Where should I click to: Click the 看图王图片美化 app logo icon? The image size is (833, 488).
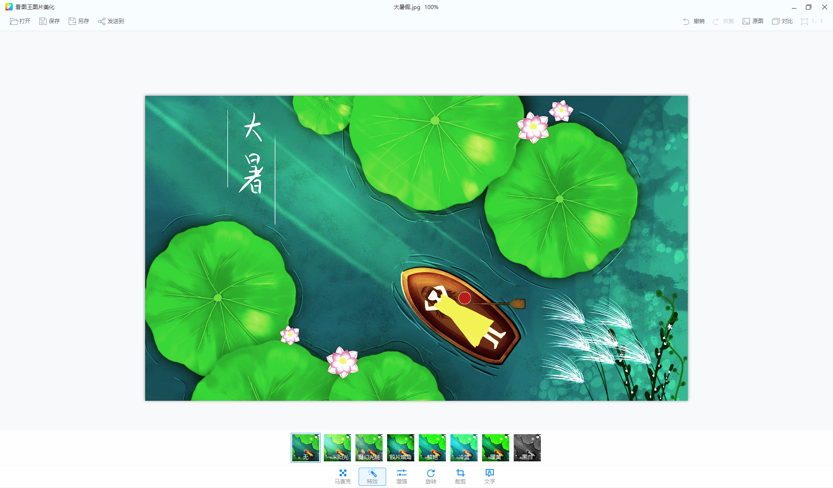9,7
